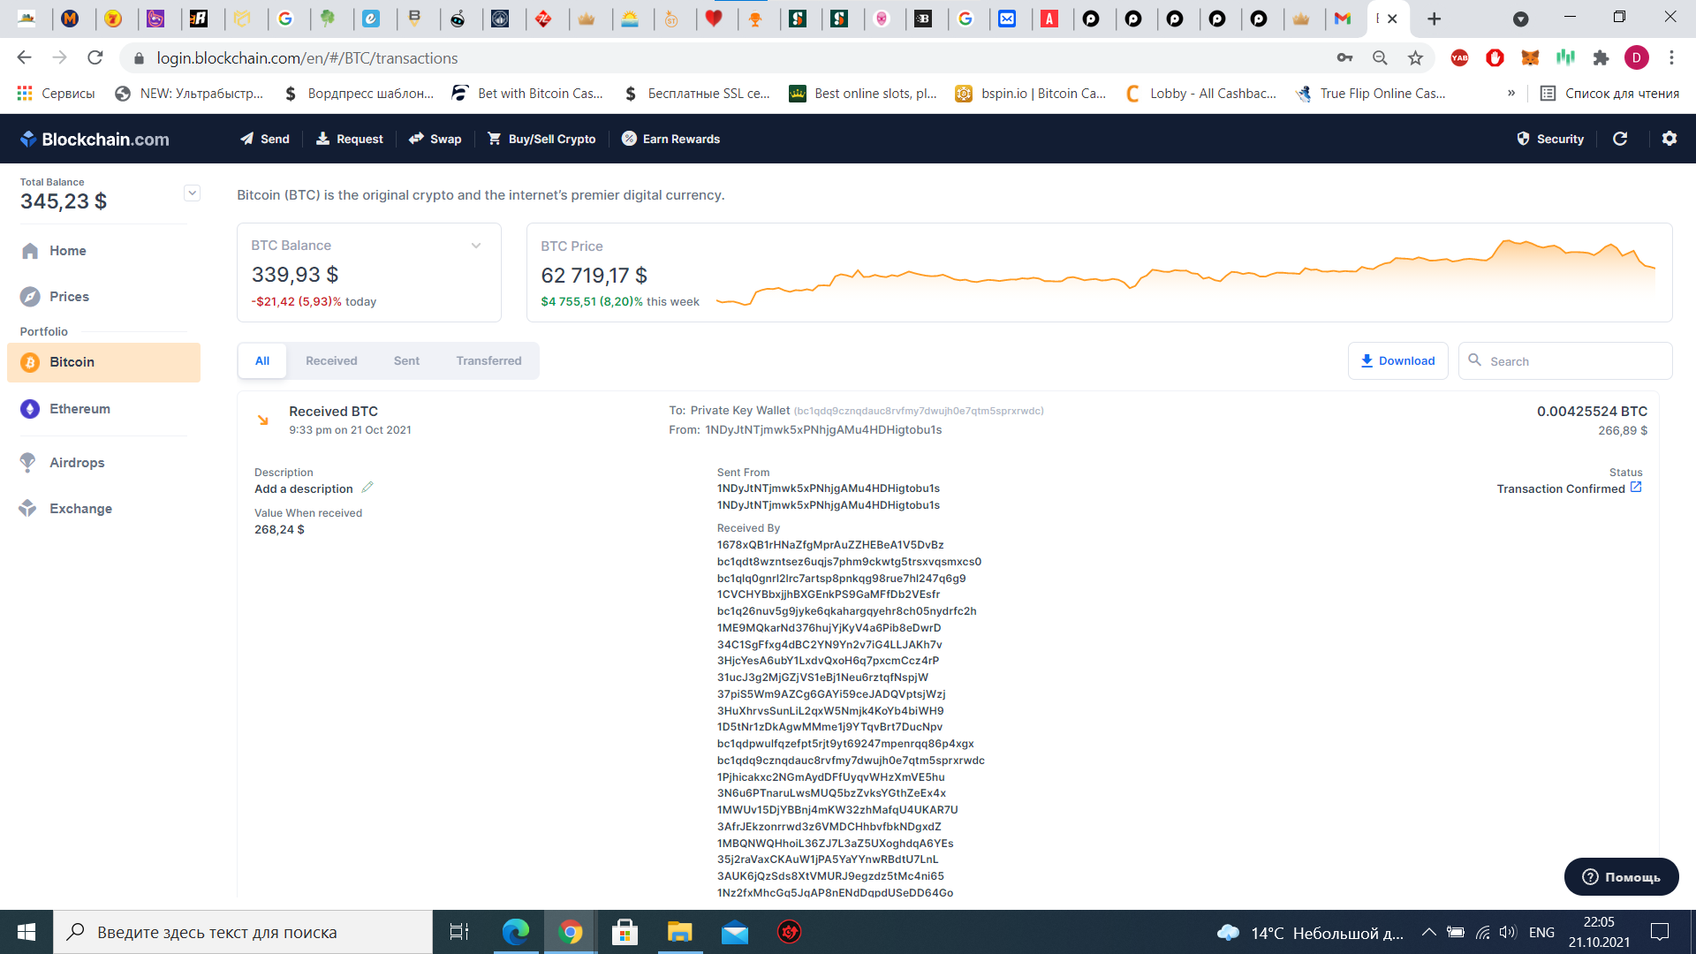Click the Blockchain.com logo
This screenshot has width=1696, height=954.
(x=95, y=139)
